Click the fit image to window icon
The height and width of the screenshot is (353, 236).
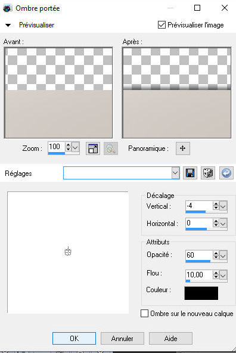93,148
